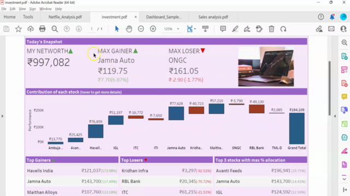Open the View menu
Image resolution: width=350 pixels, height=196 pixels.
pyautogui.click(x=22, y=9)
